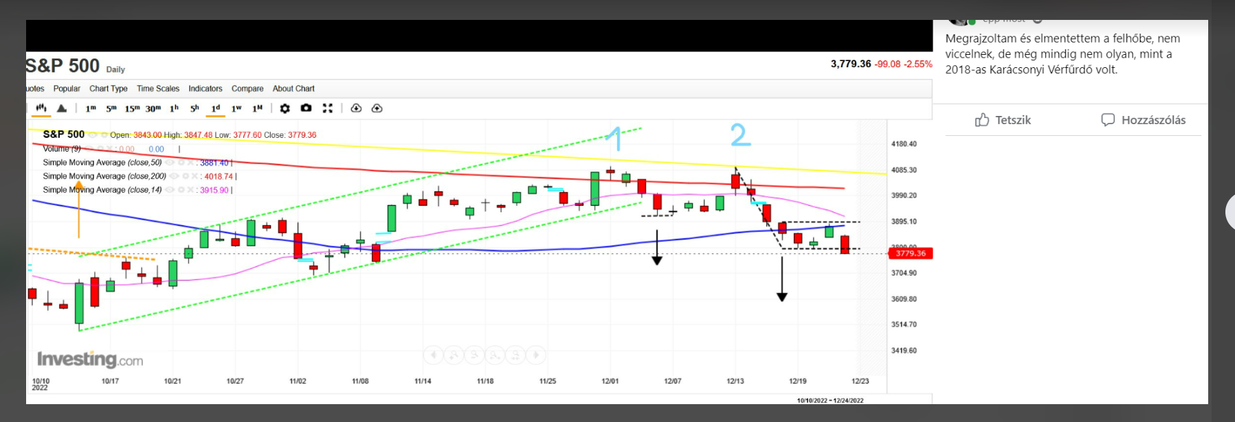This screenshot has height=422, width=1235.
Task: Toggle visibility of S&P 500 series
Action: pyautogui.click(x=92, y=135)
